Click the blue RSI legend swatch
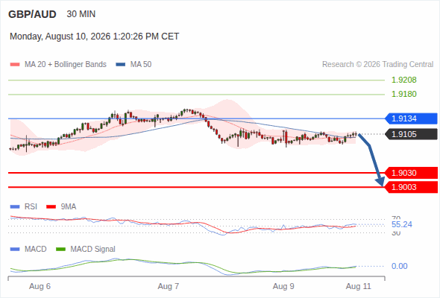 click(x=15, y=207)
